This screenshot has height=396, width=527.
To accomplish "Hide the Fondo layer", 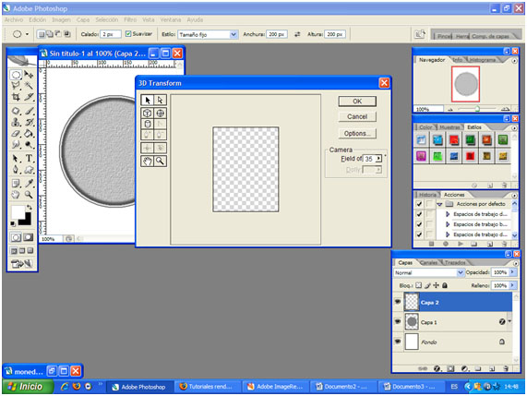I will click(398, 342).
